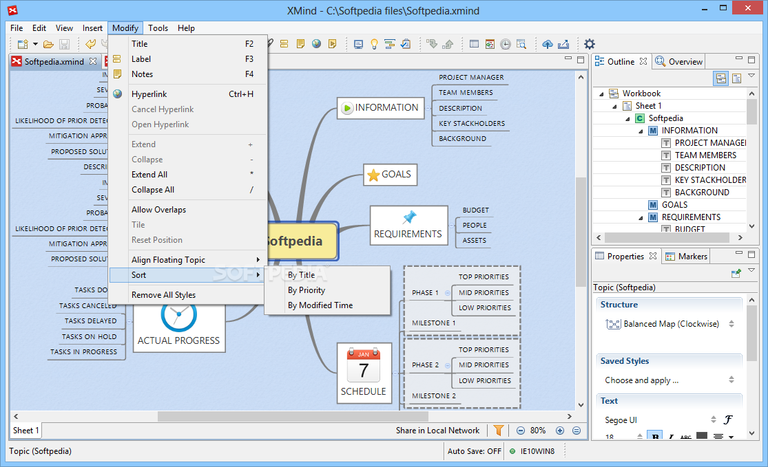Open the font chooser script F icon

728,420
